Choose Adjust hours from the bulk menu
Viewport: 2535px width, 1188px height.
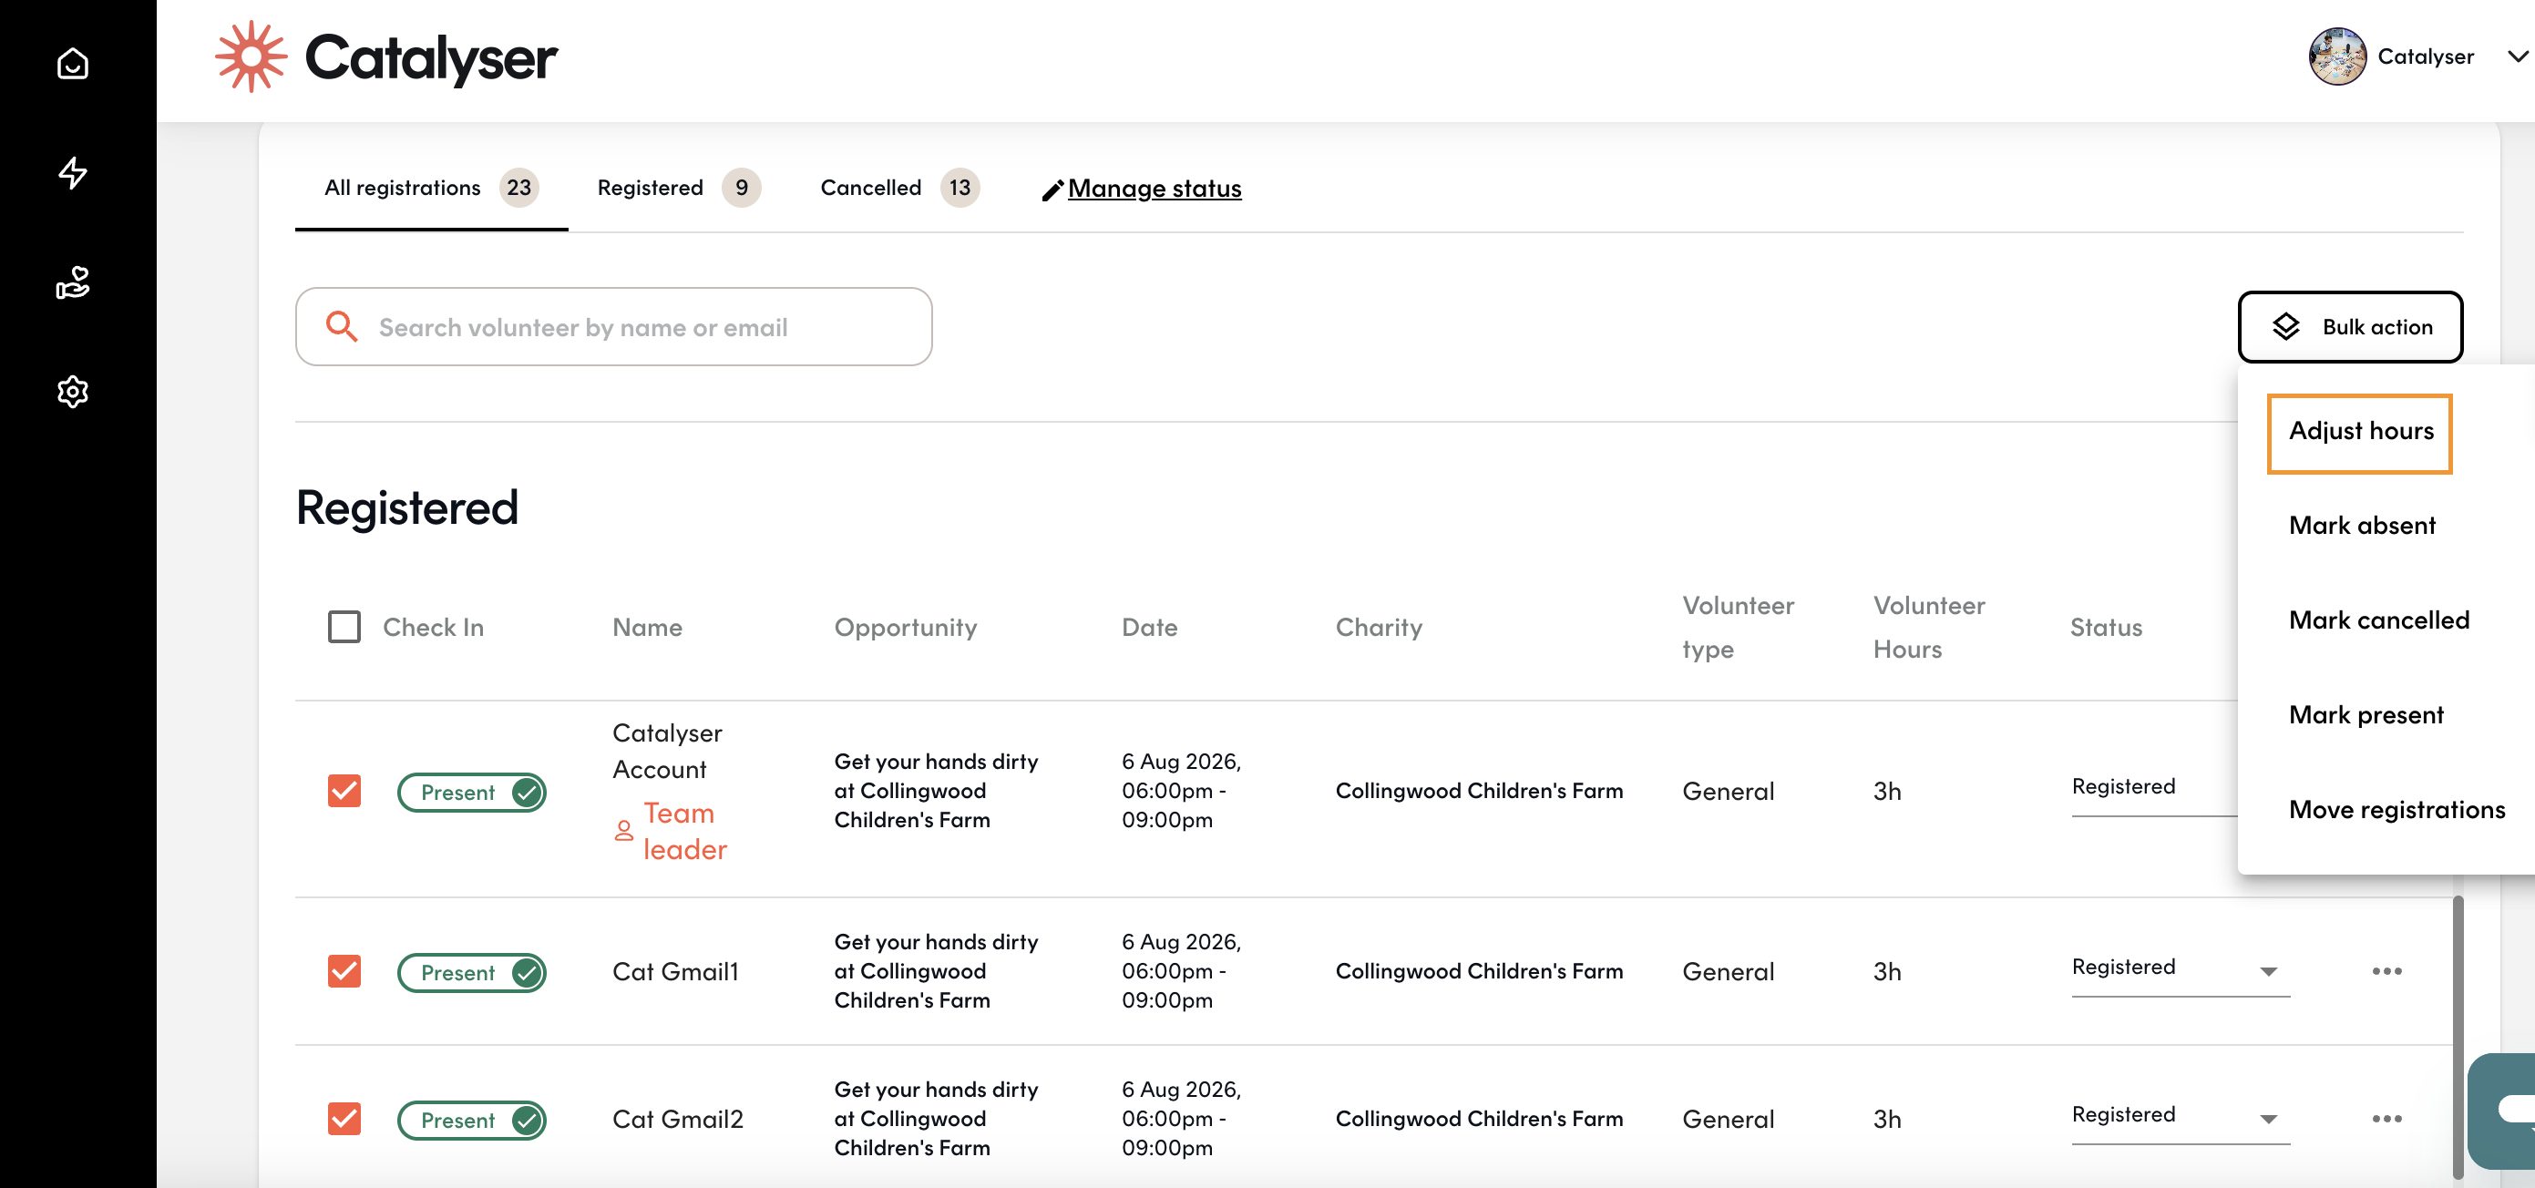pos(2360,432)
